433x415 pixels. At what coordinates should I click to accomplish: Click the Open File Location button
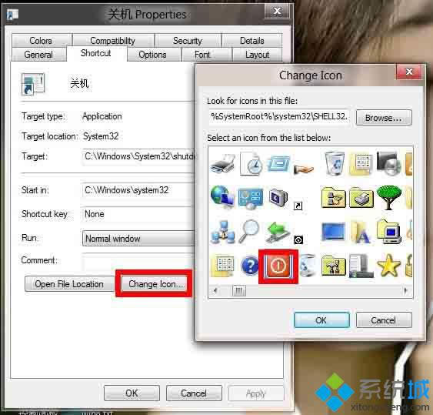coord(69,284)
